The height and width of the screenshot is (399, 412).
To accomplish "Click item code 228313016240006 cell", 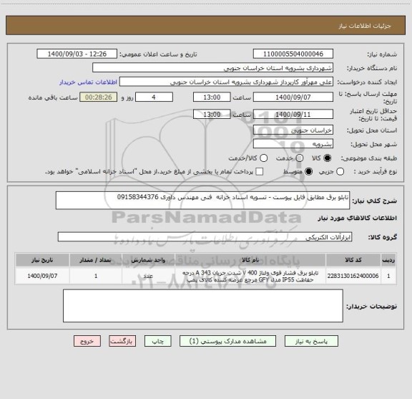I will click(x=353, y=276).
